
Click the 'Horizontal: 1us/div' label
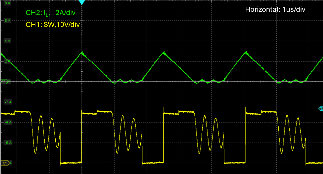point(275,9)
